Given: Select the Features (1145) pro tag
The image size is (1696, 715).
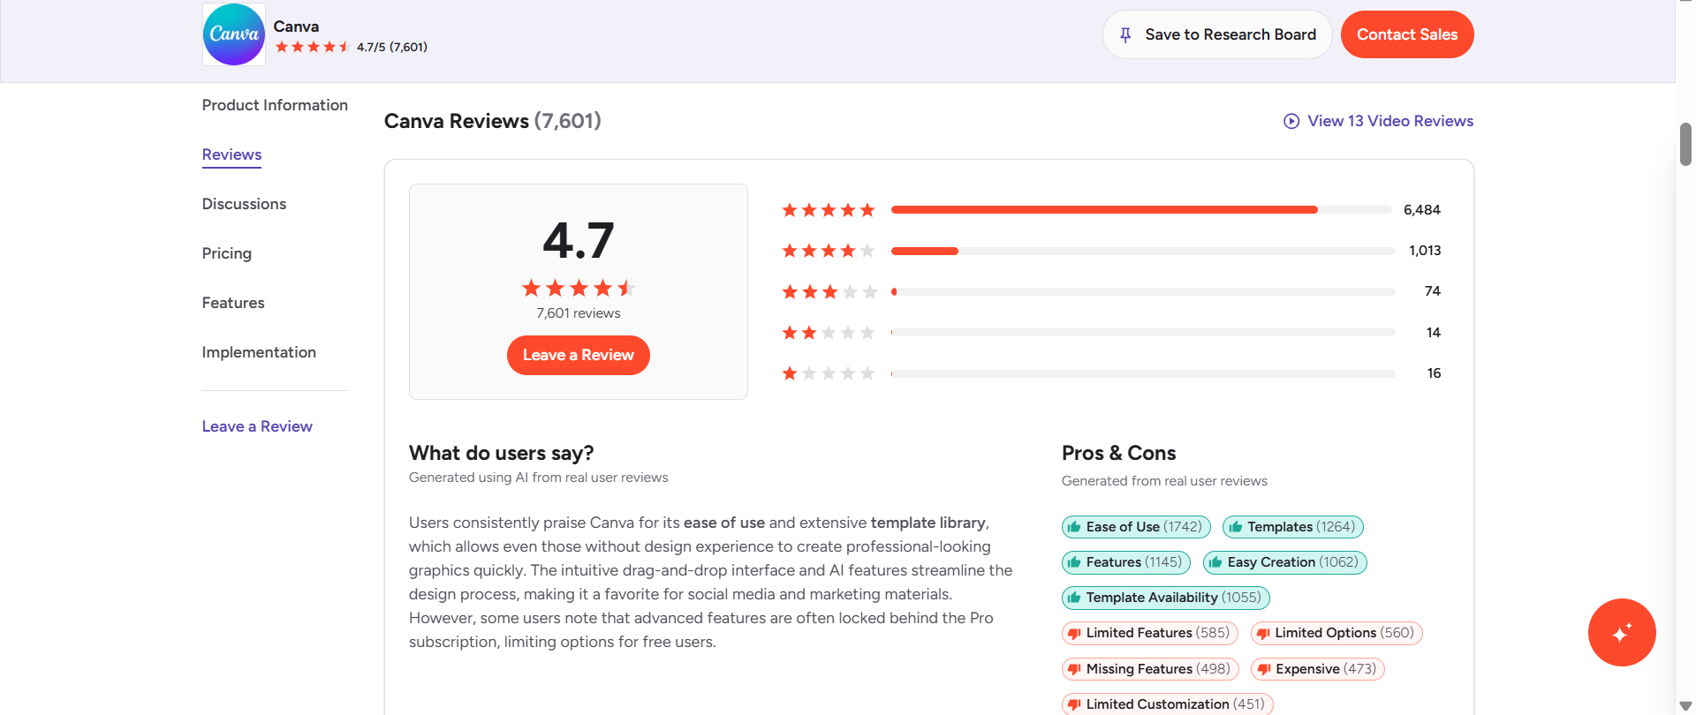Looking at the screenshot, I should click(x=1126, y=562).
